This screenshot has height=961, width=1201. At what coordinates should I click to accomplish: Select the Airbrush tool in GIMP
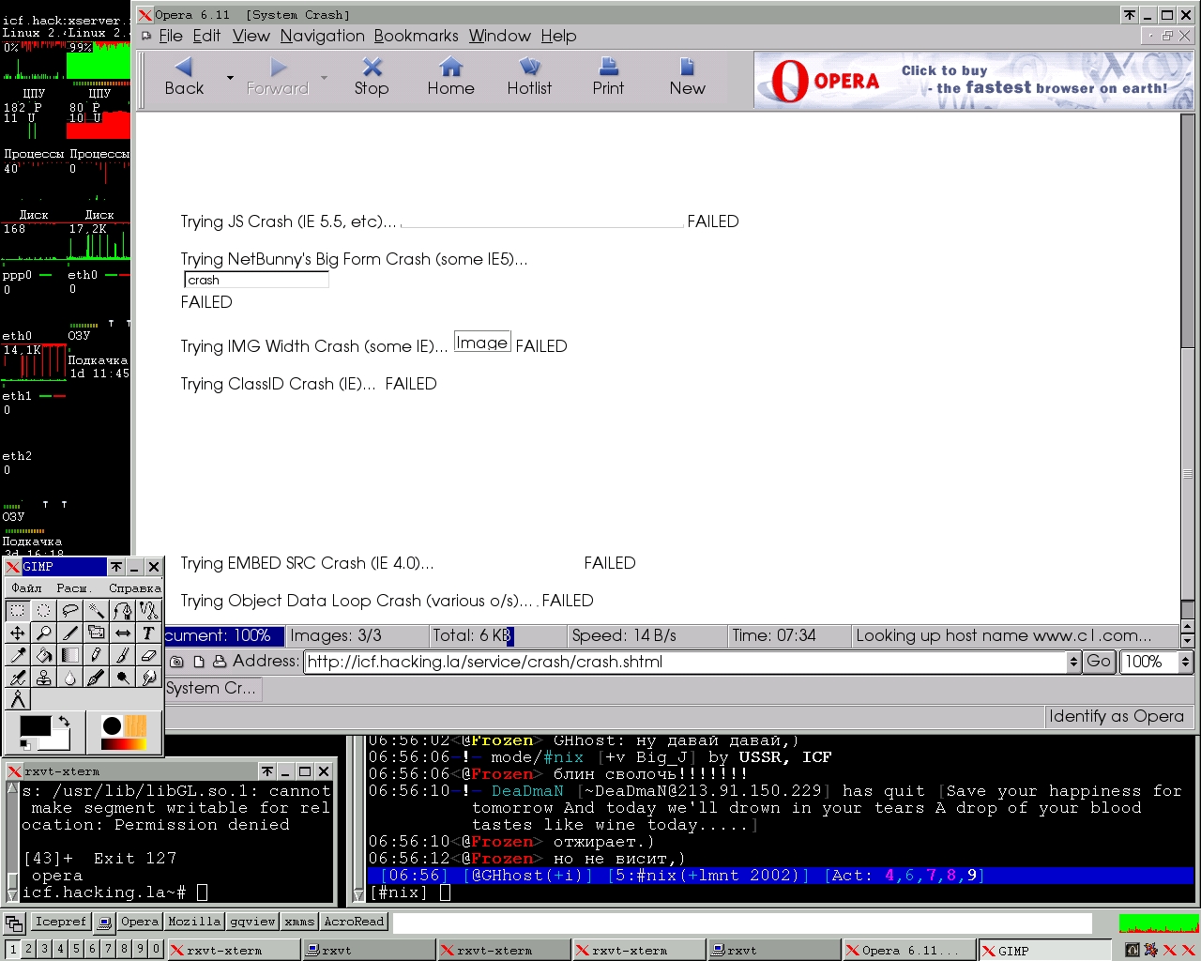point(17,678)
